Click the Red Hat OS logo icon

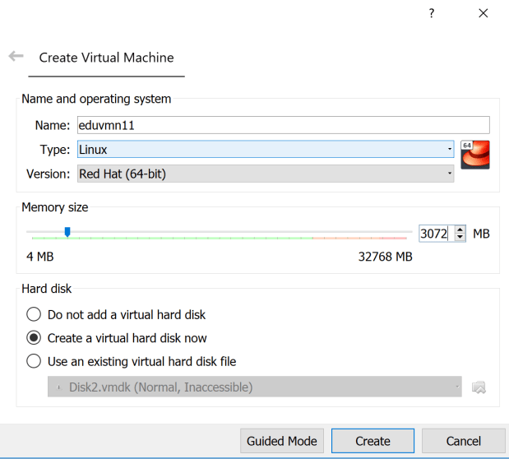475,155
